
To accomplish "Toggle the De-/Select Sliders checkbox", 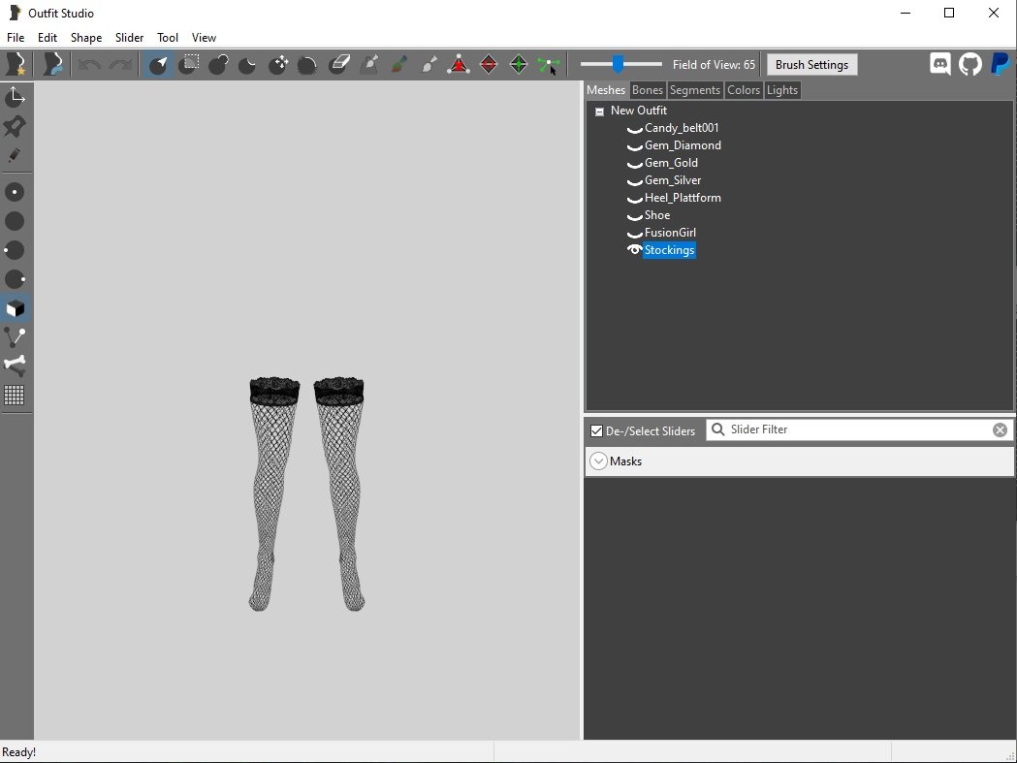I will click(x=596, y=430).
